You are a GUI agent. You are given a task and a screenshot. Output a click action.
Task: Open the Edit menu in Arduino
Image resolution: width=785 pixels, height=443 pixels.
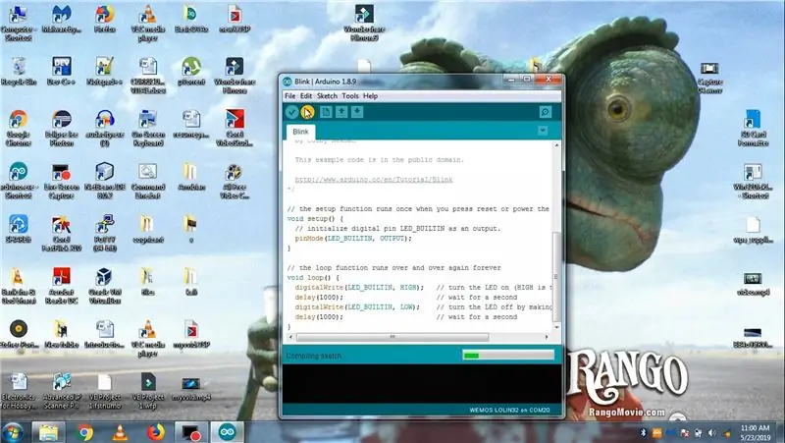pyautogui.click(x=306, y=95)
